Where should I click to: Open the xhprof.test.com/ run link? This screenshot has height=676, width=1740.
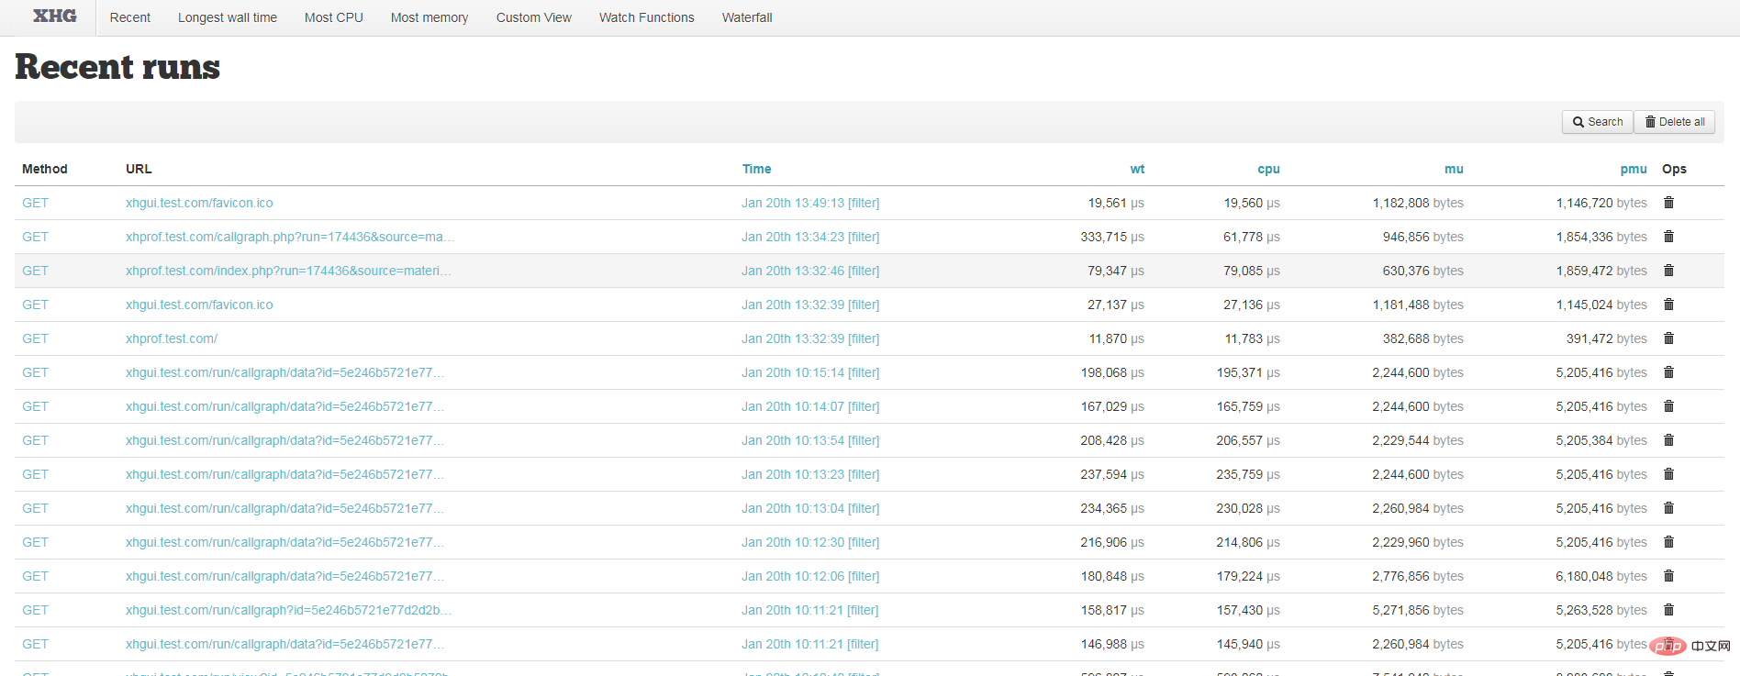[x=172, y=338]
